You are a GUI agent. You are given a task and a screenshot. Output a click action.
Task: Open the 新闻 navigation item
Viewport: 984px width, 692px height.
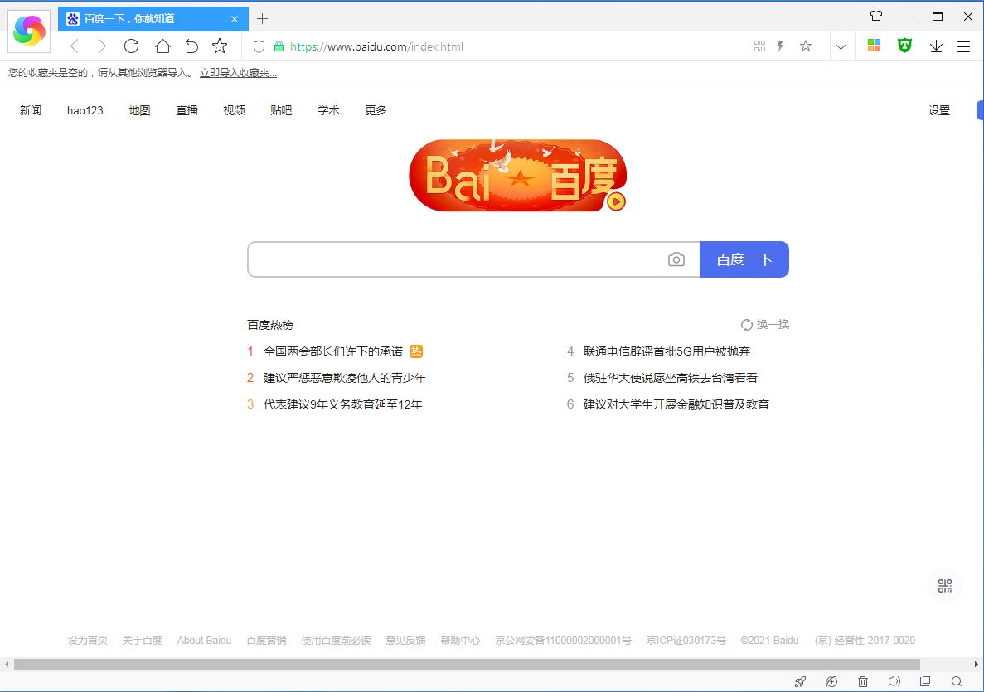point(31,110)
